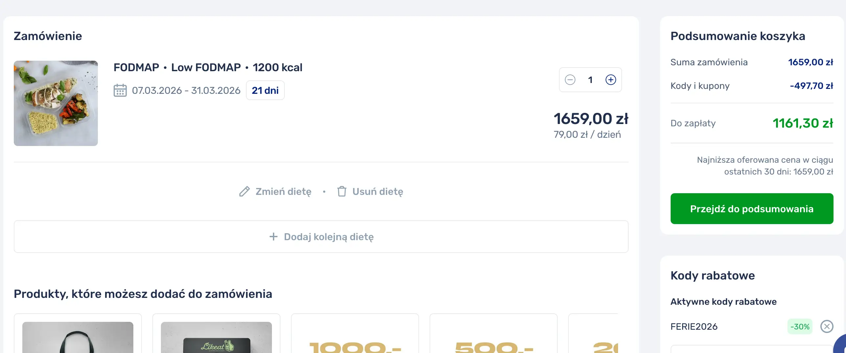The image size is (846, 353).
Task: Remove the FERIE2026 discount code
Action: (826, 326)
